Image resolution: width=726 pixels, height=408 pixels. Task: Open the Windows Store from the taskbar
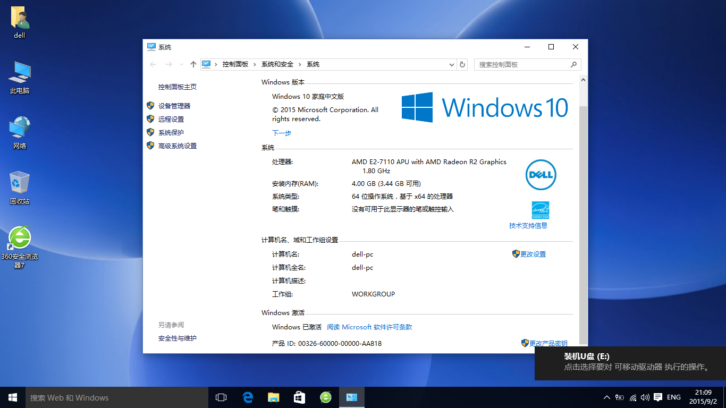pos(299,397)
